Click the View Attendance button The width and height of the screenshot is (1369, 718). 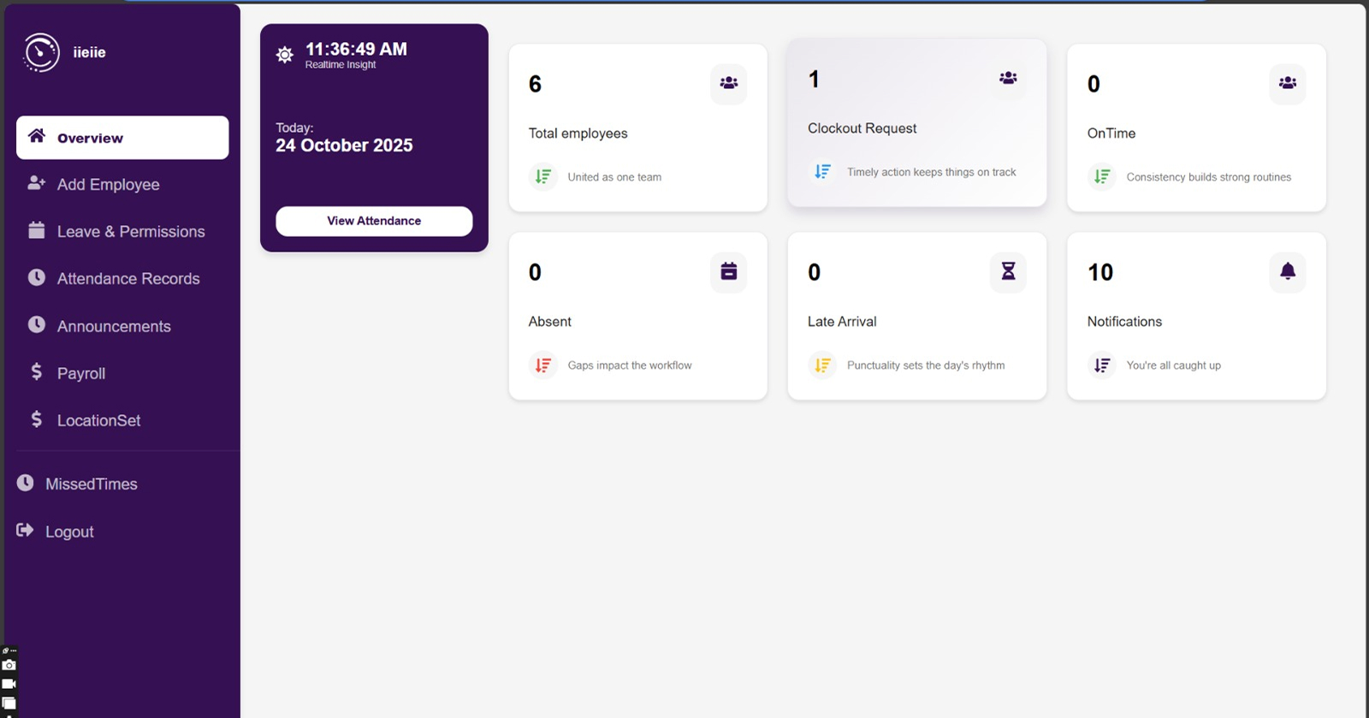pos(374,221)
